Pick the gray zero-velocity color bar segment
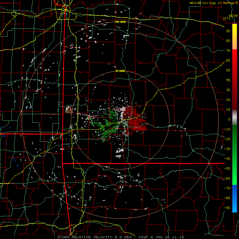 coord(234,118)
